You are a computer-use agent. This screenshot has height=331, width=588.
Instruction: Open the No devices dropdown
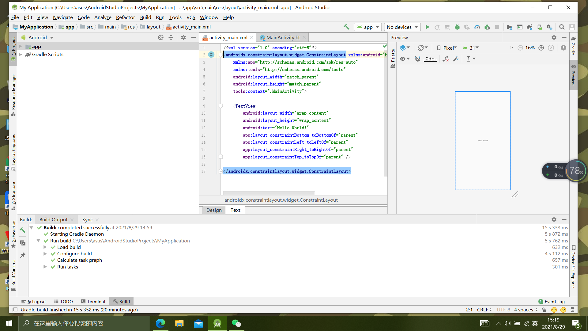click(x=402, y=27)
